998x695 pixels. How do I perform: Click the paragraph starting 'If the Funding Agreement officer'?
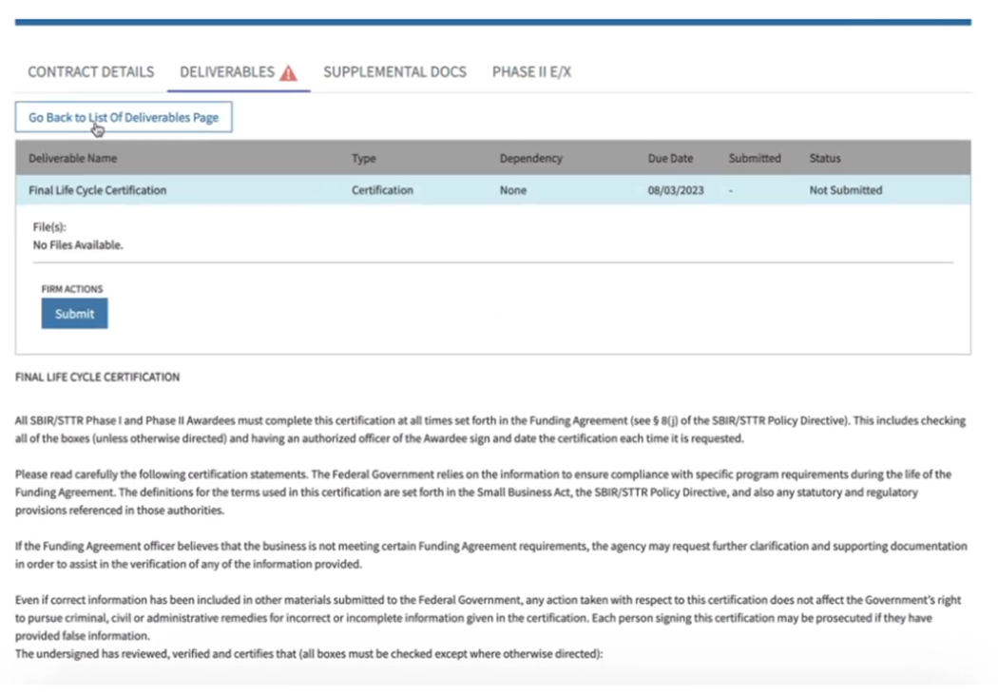[x=491, y=555]
